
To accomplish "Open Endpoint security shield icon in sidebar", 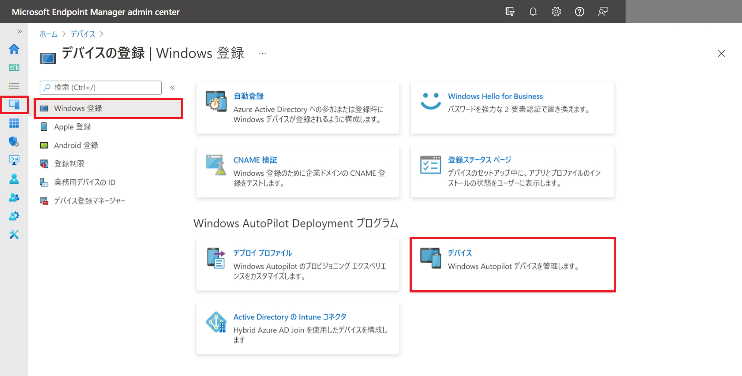I will coord(14,142).
